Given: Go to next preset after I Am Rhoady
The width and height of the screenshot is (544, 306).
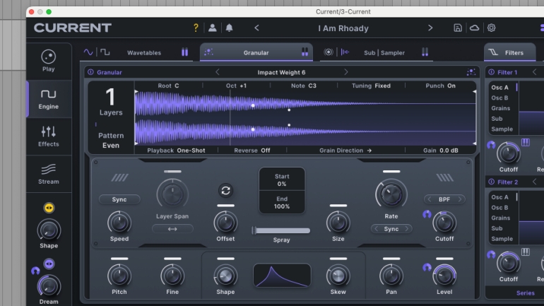Looking at the screenshot, I should (430, 28).
